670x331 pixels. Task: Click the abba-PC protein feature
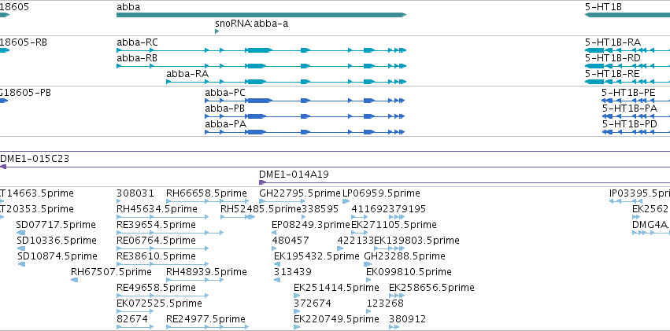point(304,101)
